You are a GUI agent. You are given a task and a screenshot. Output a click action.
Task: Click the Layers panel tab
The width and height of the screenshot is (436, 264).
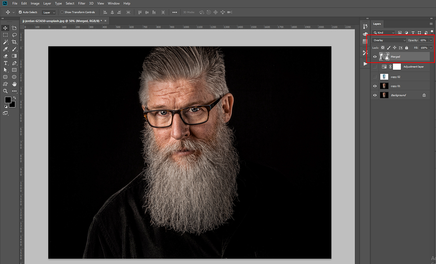[x=377, y=24]
